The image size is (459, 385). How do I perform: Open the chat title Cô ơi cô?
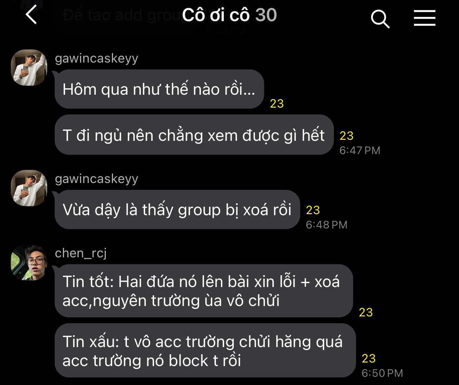coord(216,15)
